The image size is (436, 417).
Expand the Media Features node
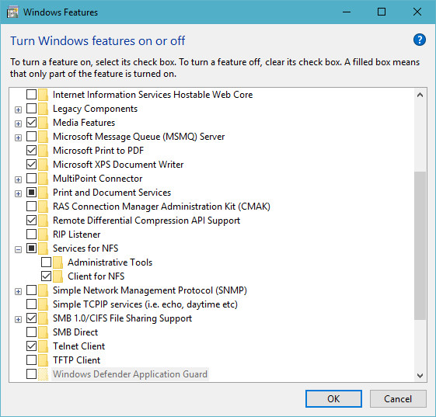point(18,123)
